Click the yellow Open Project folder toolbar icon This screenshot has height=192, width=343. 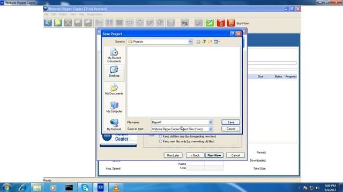(x=58, y=22)
